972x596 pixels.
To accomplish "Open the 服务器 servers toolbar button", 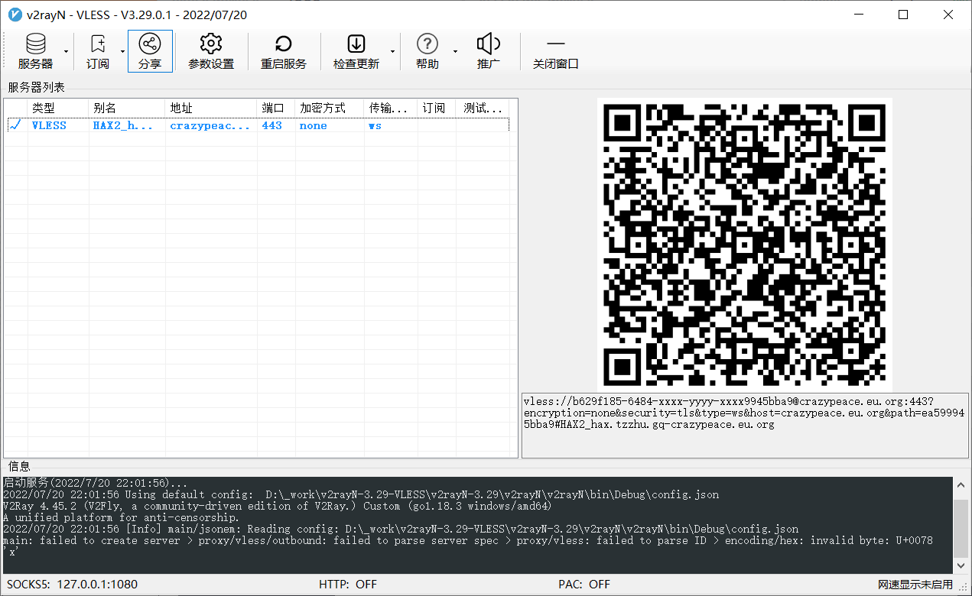I will click(35, 51).
